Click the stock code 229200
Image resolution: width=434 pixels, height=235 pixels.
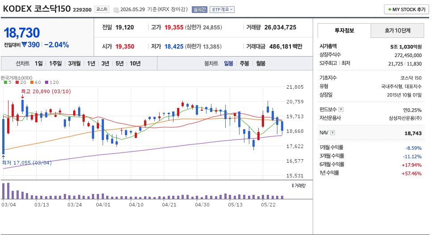pos(82,10)
